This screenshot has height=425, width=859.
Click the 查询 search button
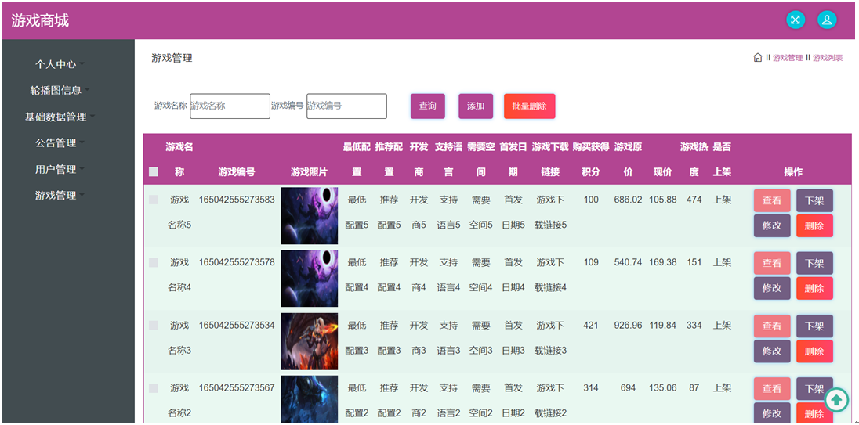click(x=427, y=106)
